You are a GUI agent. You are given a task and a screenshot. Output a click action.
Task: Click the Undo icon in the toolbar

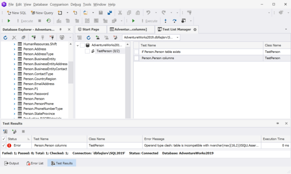click(148, 13)
